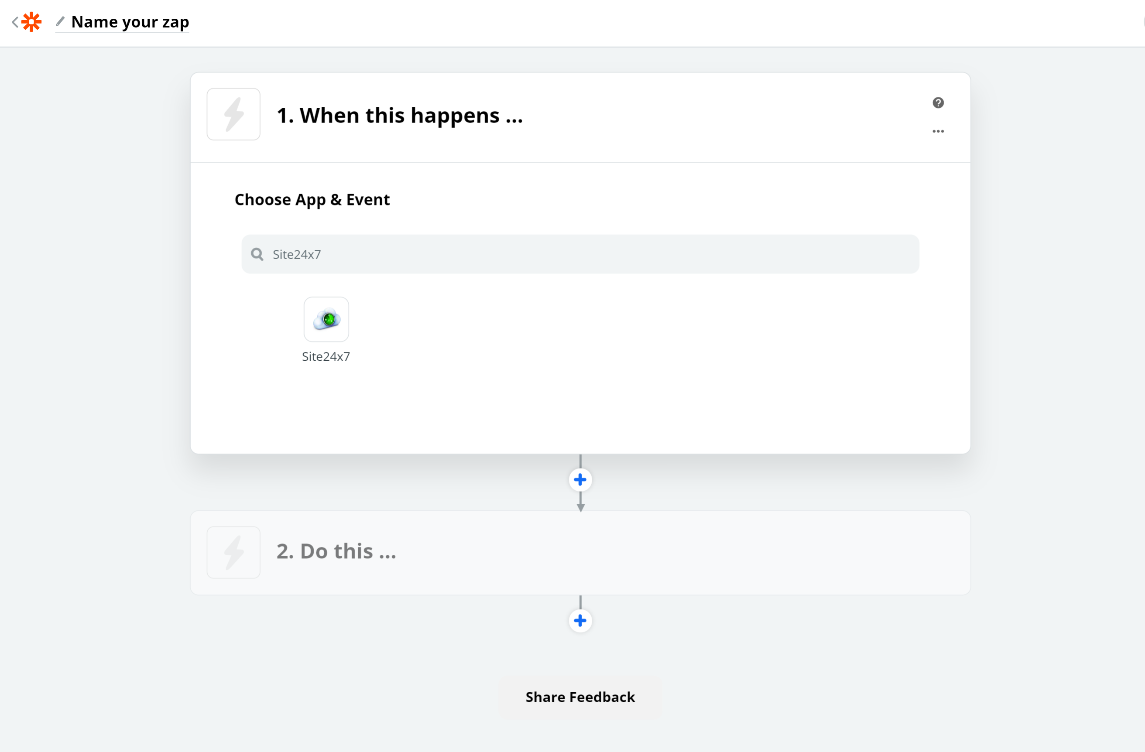
Task: Collapse the "1. When this happens ..." header
Action: pyautogui.click(x=399, y=116)
